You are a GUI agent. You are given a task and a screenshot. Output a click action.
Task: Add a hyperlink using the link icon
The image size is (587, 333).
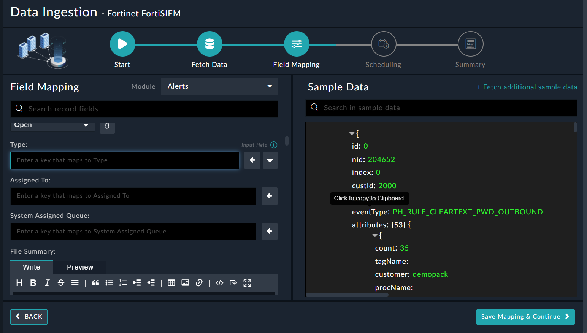(x=199, y=283)
